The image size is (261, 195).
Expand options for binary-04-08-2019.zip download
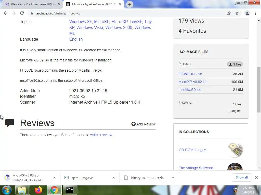pos(173,178)
